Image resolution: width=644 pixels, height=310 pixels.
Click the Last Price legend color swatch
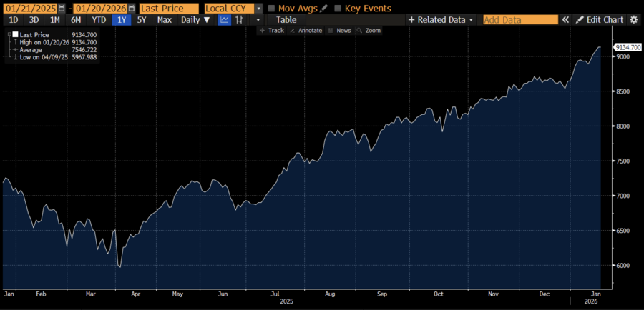(x=14, y=34)
